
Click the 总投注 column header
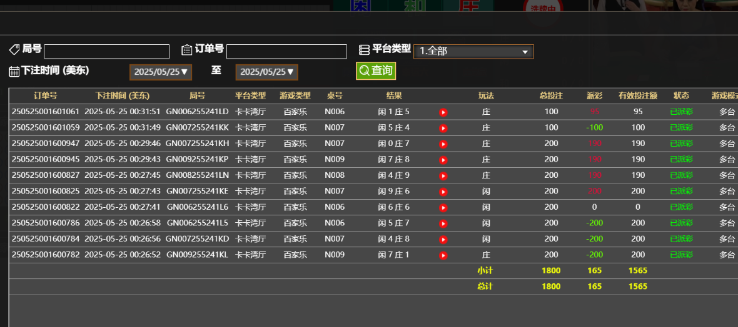(551, 96)
